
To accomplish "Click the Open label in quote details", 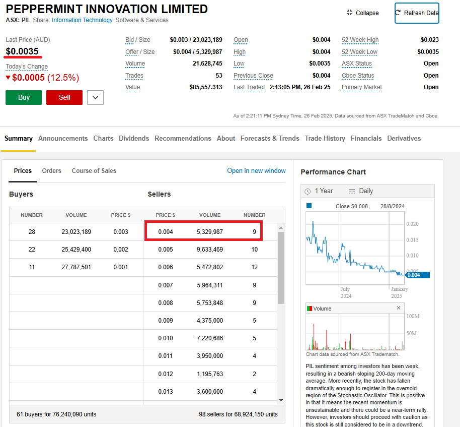I will [x=241, y=40].
